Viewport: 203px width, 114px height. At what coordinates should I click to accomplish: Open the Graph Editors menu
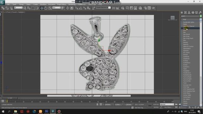click(x=62, y=4)
